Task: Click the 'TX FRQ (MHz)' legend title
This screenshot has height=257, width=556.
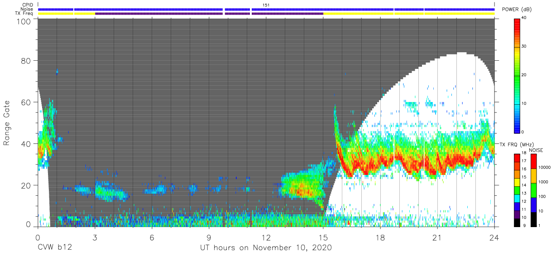Action: tap(516, 145)
